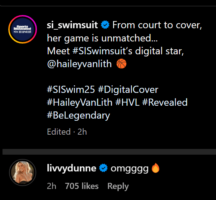View the comment's 705 likes
The image size is (216, 200).
pos(82,186)
